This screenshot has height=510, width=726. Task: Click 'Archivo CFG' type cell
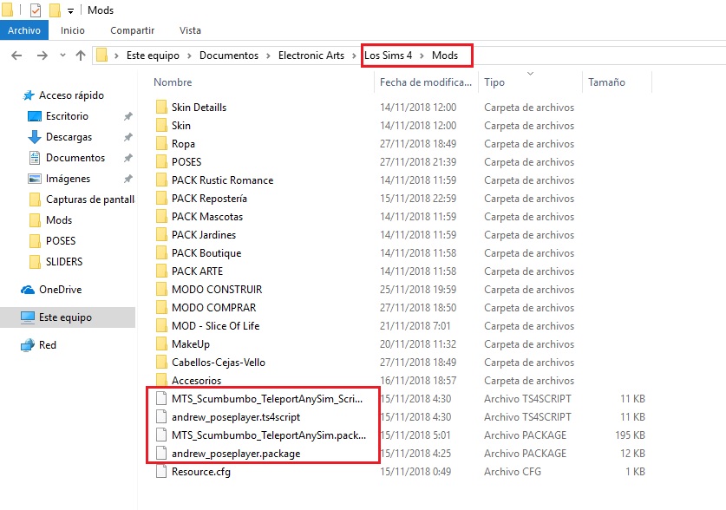point(512,472)
